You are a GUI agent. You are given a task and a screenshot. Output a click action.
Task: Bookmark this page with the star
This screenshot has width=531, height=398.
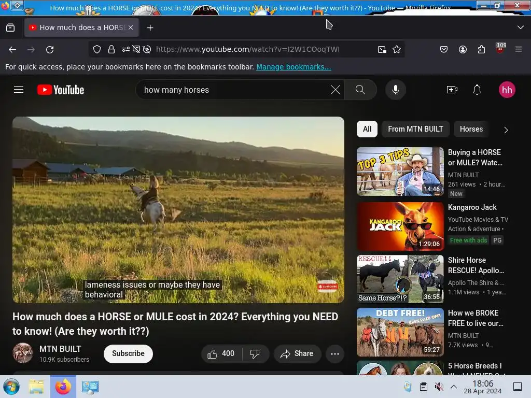[x=397, y=49]
